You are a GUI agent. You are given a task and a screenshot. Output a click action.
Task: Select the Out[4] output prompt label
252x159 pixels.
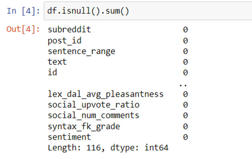23,29
